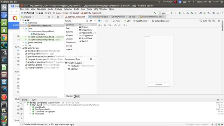Toggle the autoconnect magnet icon

[x=105, y=25]
